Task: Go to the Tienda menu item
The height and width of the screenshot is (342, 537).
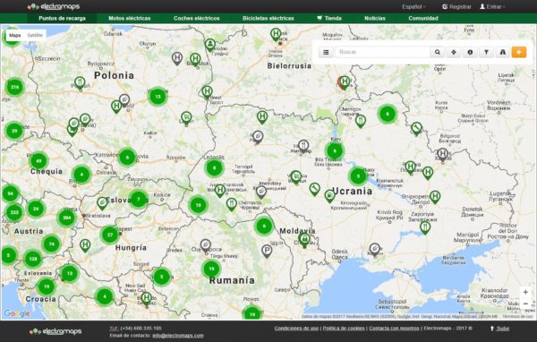Action: [329, 18]
